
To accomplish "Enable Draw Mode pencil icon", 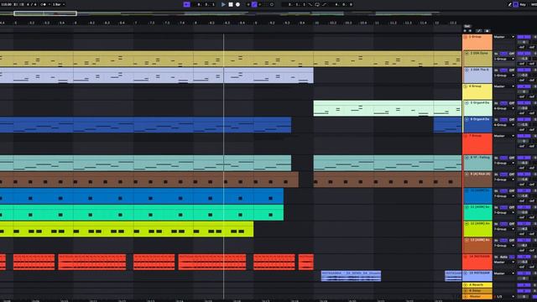I will point(509,4).
